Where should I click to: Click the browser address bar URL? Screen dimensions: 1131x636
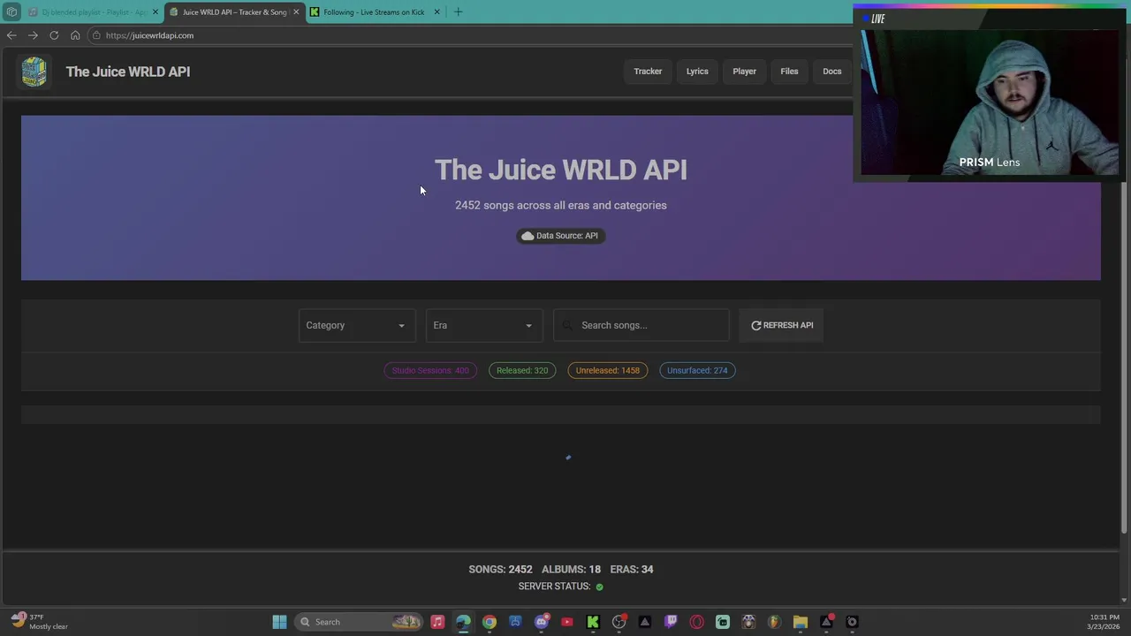click(149, 35)
